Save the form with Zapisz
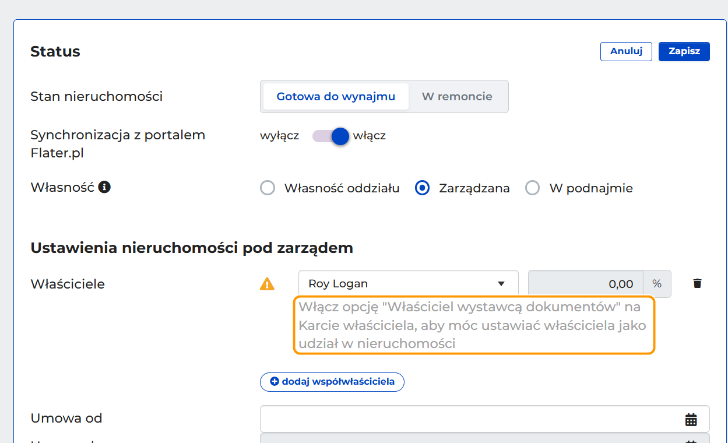728x443 pixels. point(684,51)
